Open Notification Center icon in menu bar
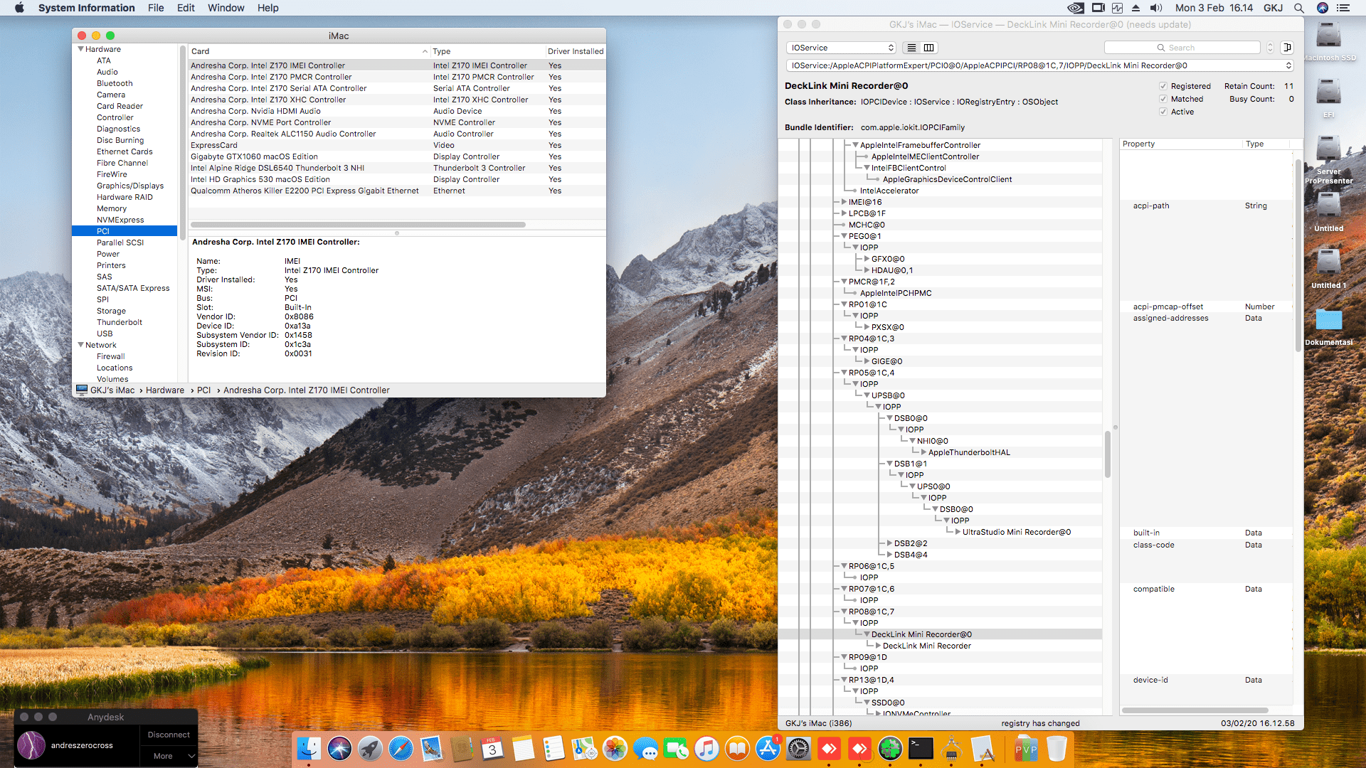 click(x=1343, y=8)
